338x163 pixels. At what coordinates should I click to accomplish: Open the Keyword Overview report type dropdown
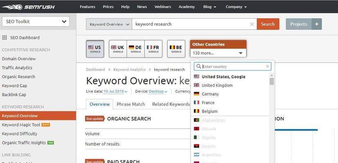click(109, 24)
